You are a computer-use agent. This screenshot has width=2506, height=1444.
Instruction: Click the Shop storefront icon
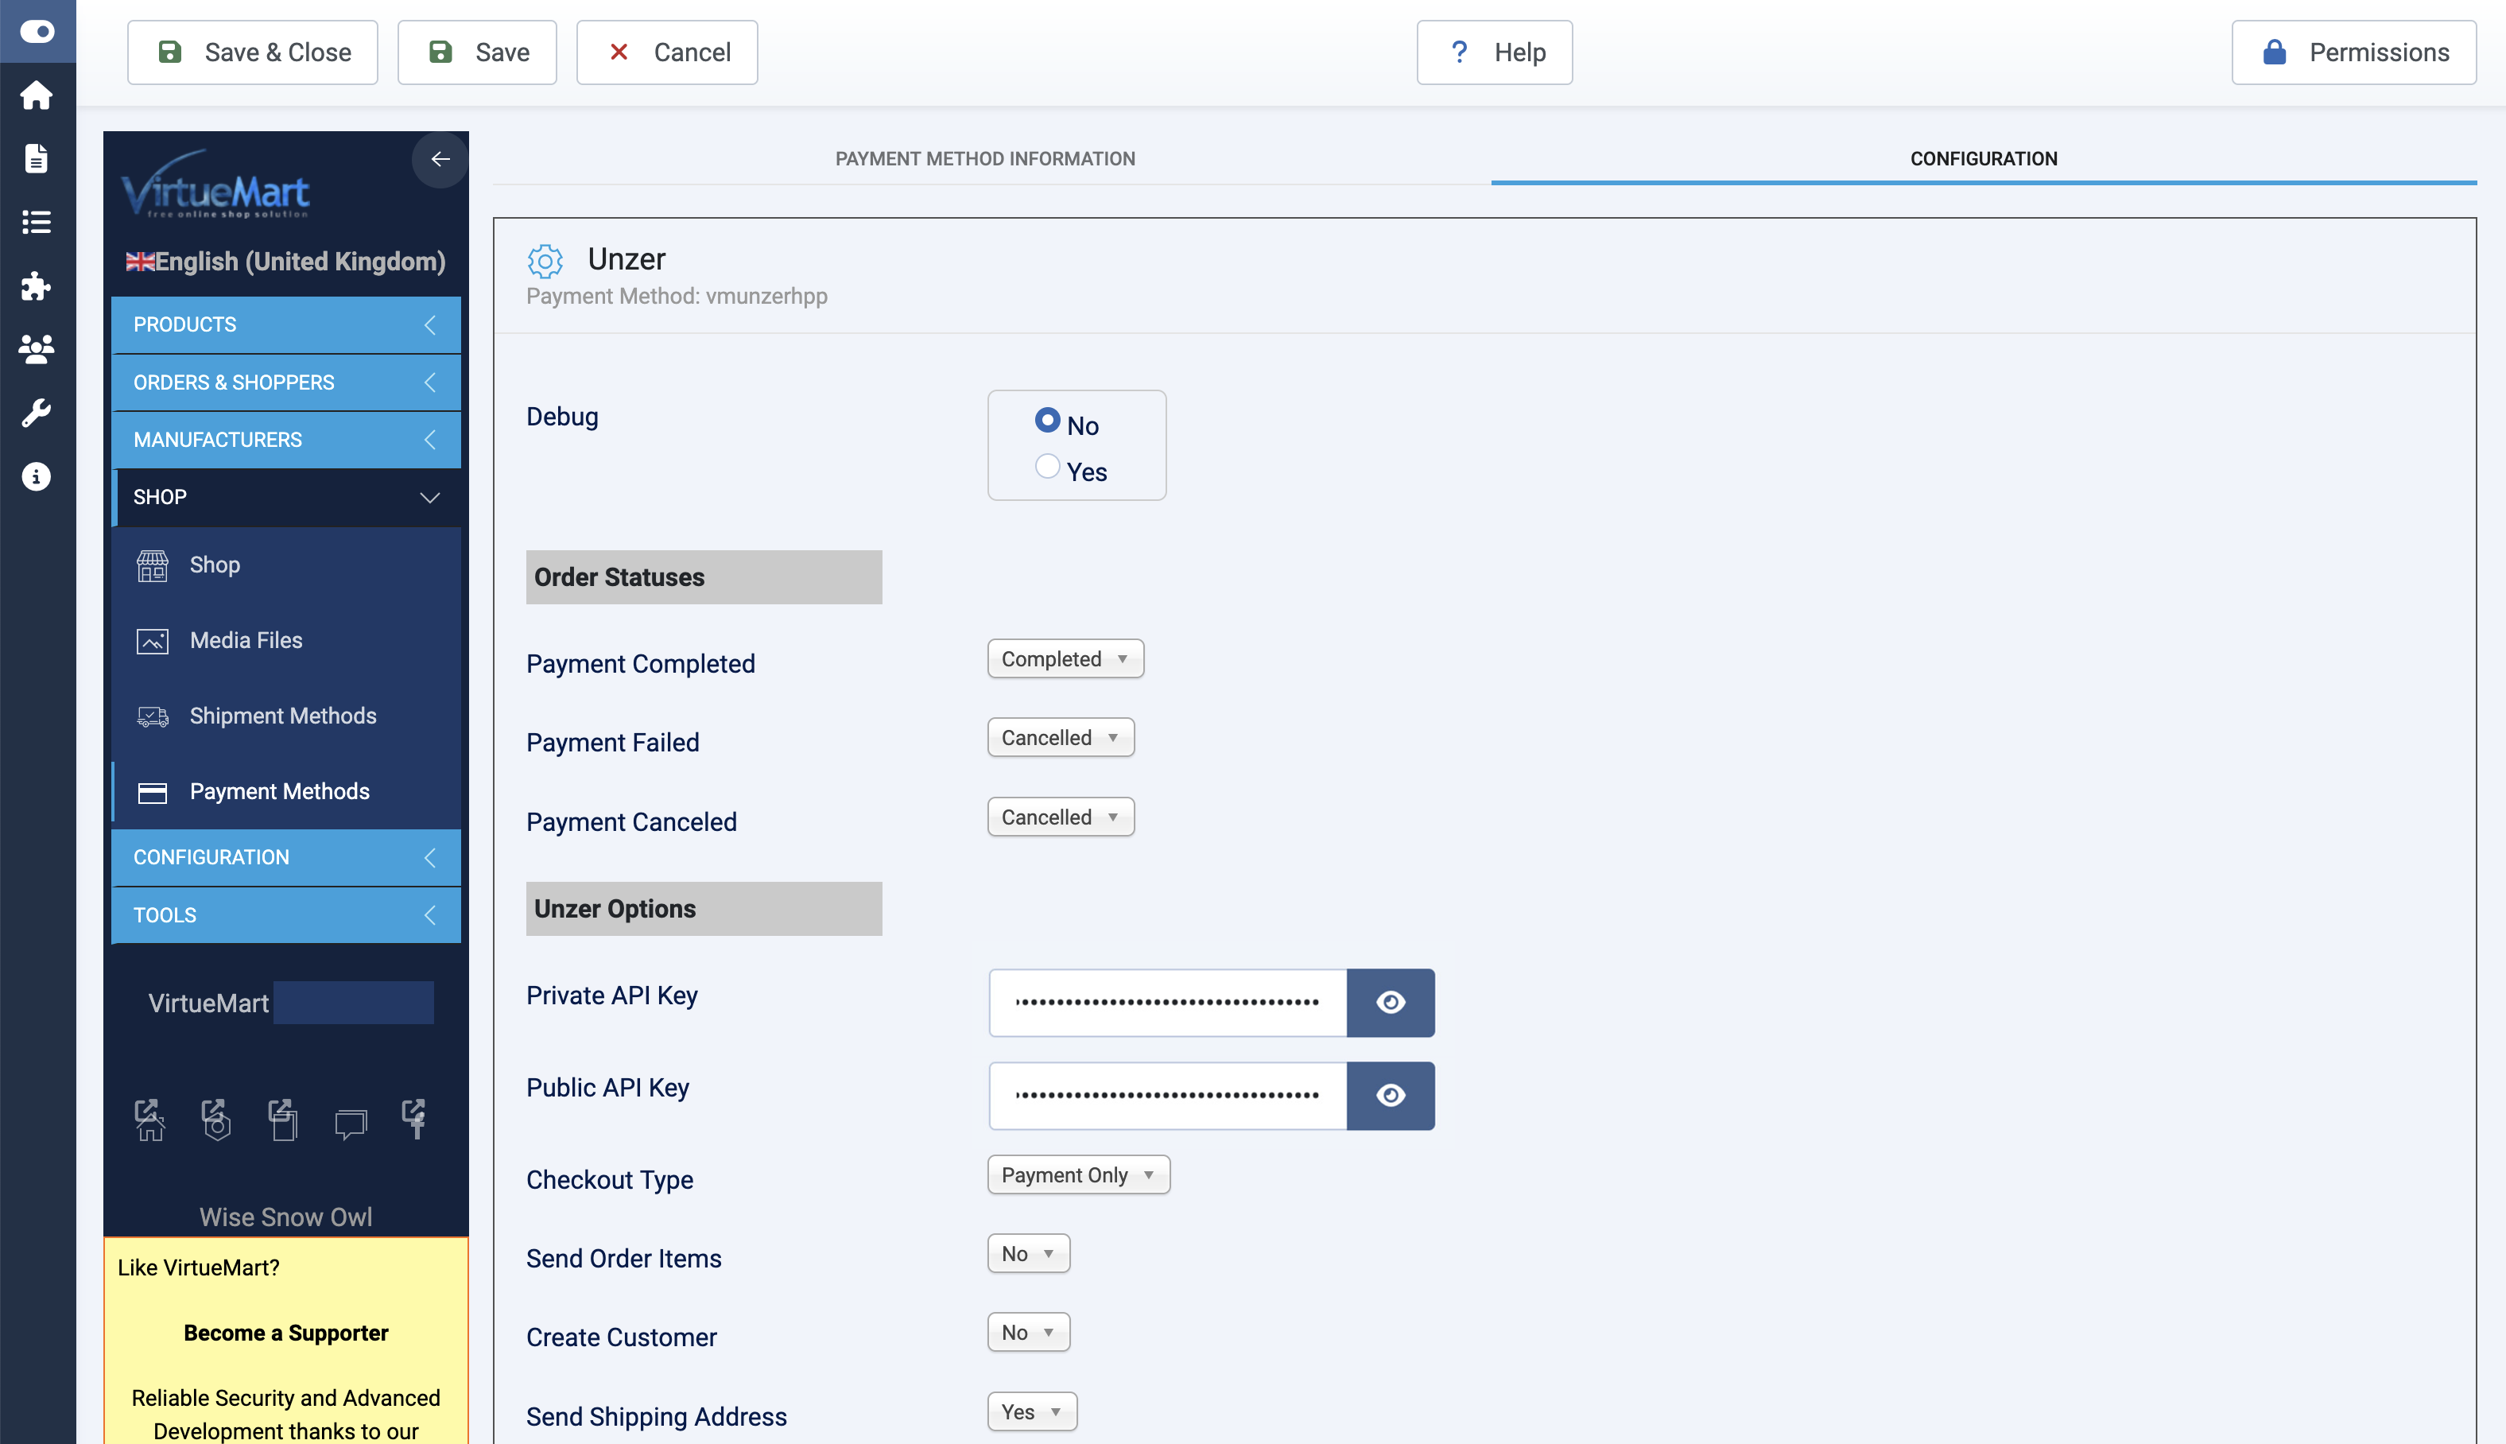click(152, 565)
